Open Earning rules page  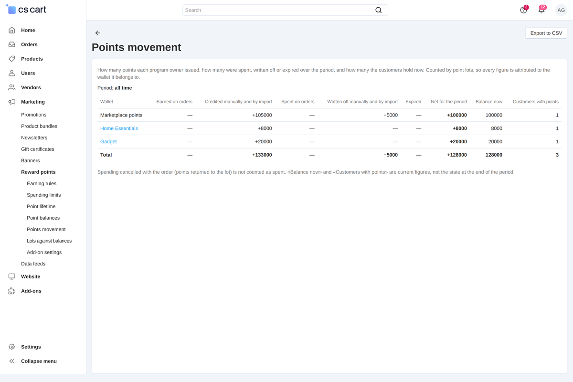coord(42,183)
